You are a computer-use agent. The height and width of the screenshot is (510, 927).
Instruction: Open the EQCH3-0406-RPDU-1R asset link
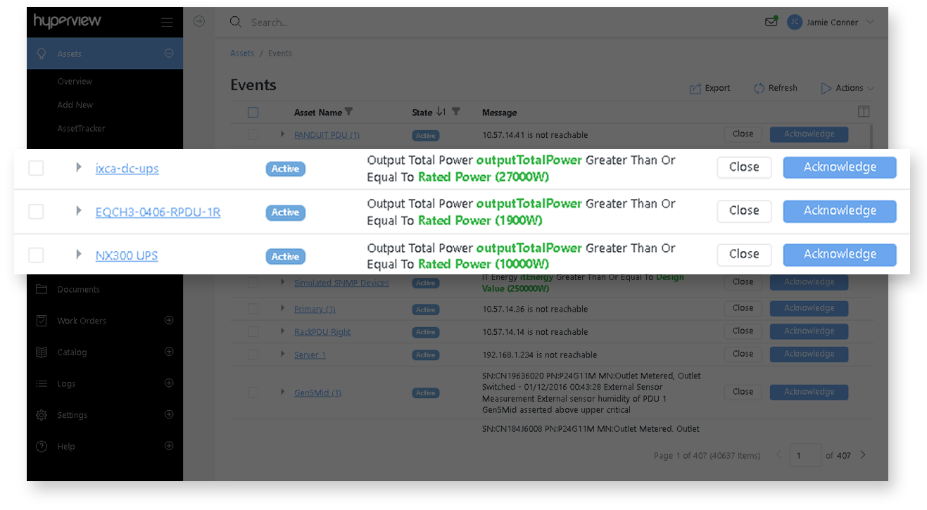(158, 212)
